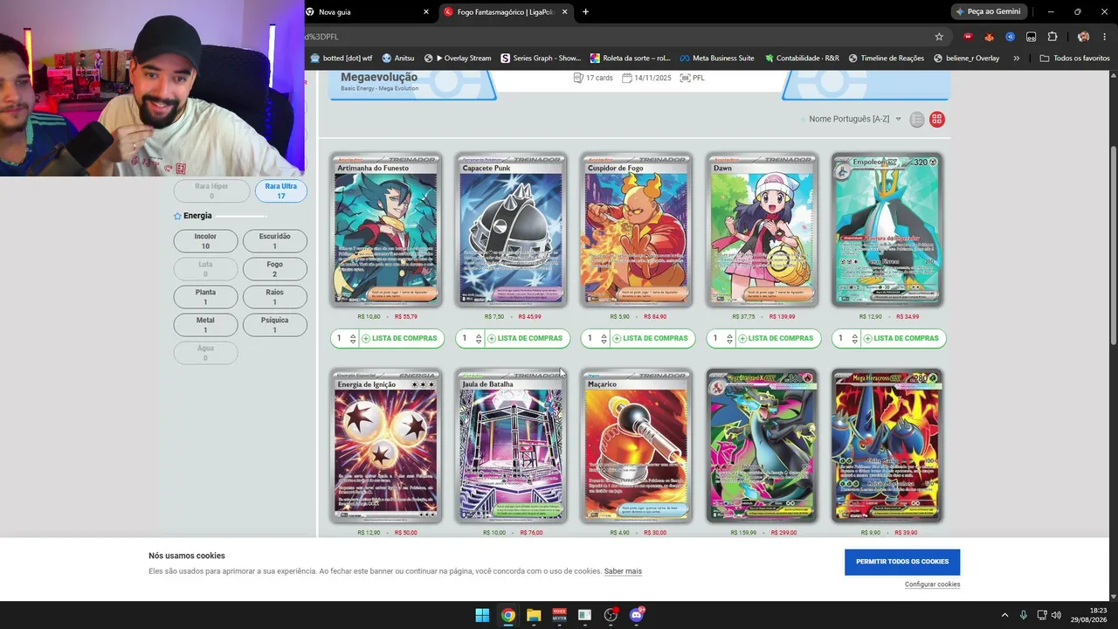
Task: Close the Fogo Fantasmagórico tab
Action: click(565, 12)
